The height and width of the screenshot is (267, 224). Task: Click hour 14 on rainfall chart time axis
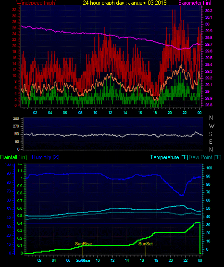pyautogui.click(x=127, y=260)
